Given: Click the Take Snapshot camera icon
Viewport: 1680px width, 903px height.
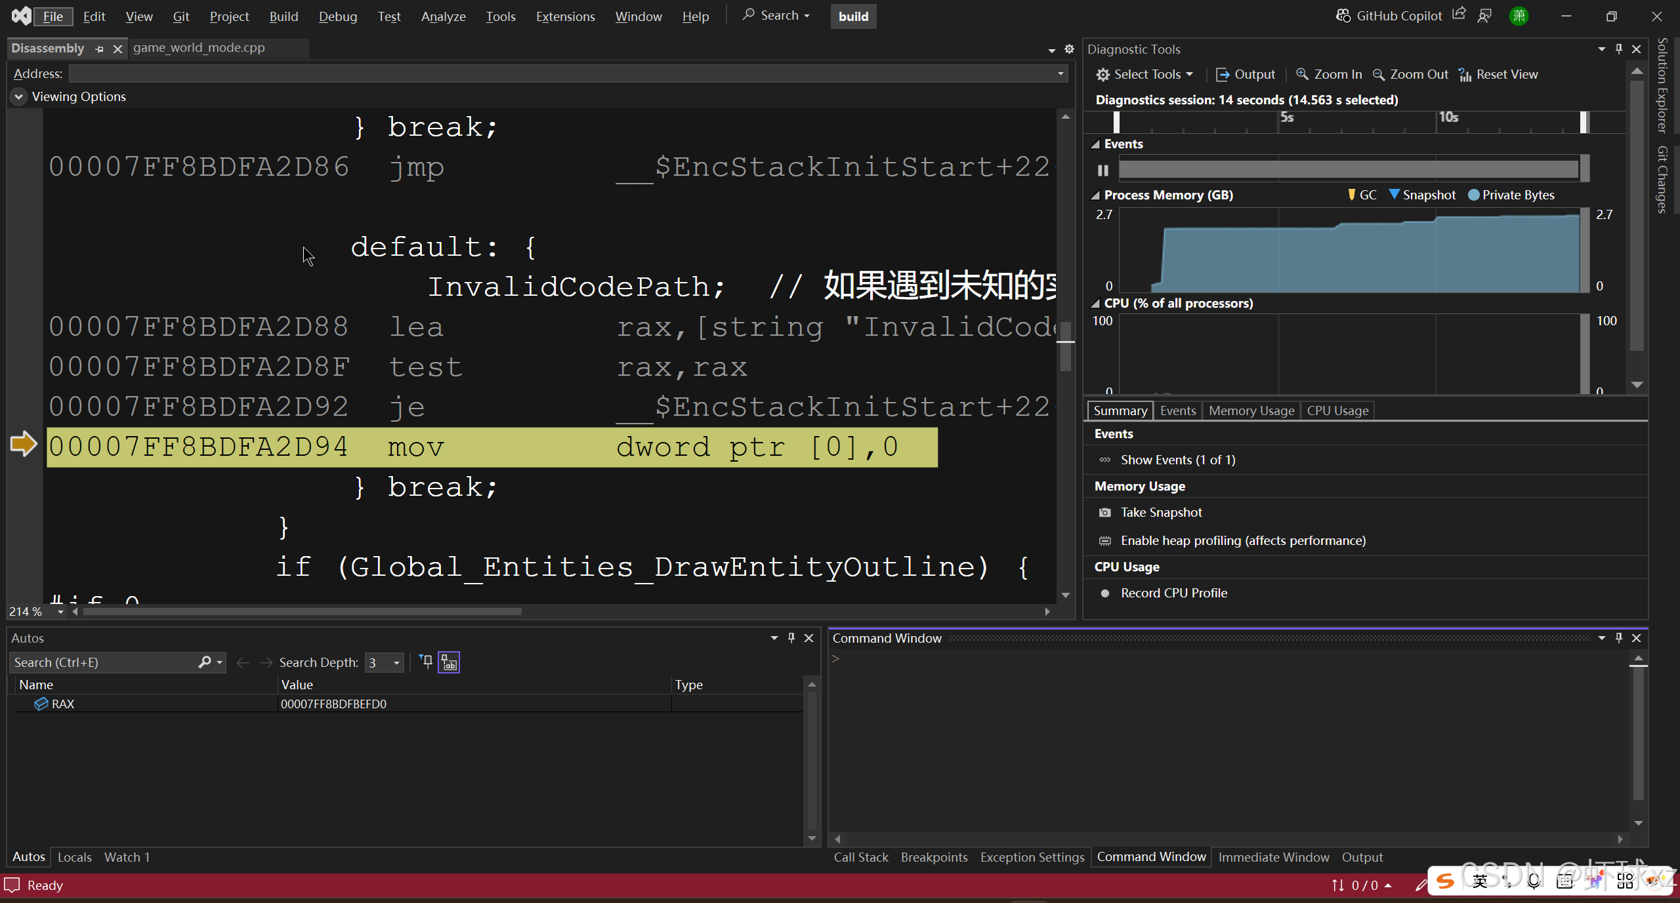Looking at the screenshot, I should click(x=1105, y=512).
